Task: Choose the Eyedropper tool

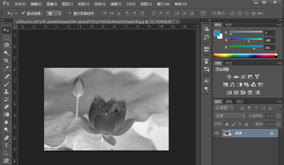Action: [6, 68]
